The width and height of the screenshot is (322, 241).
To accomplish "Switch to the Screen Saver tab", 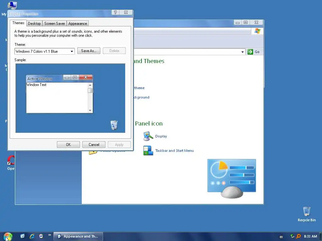I will pos(55,23).
